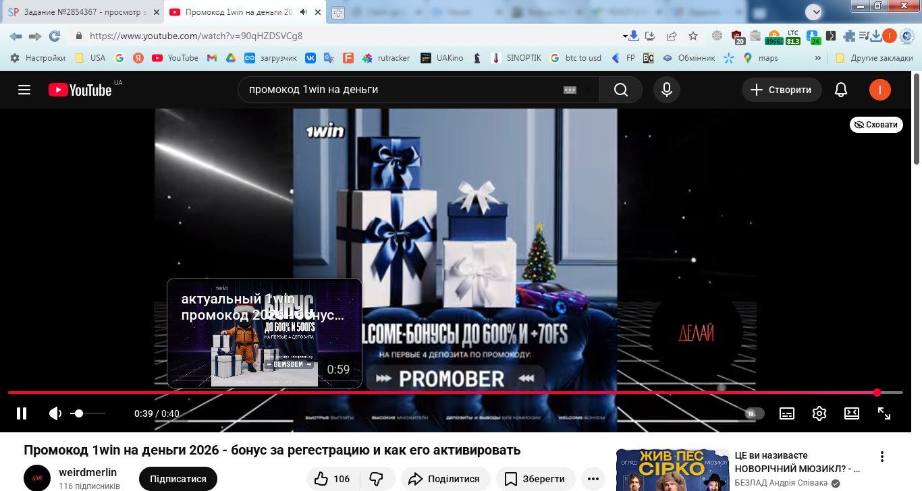
Task: Open suggested video card актуальный 1win промокод
Action: [x=265, y=333]
